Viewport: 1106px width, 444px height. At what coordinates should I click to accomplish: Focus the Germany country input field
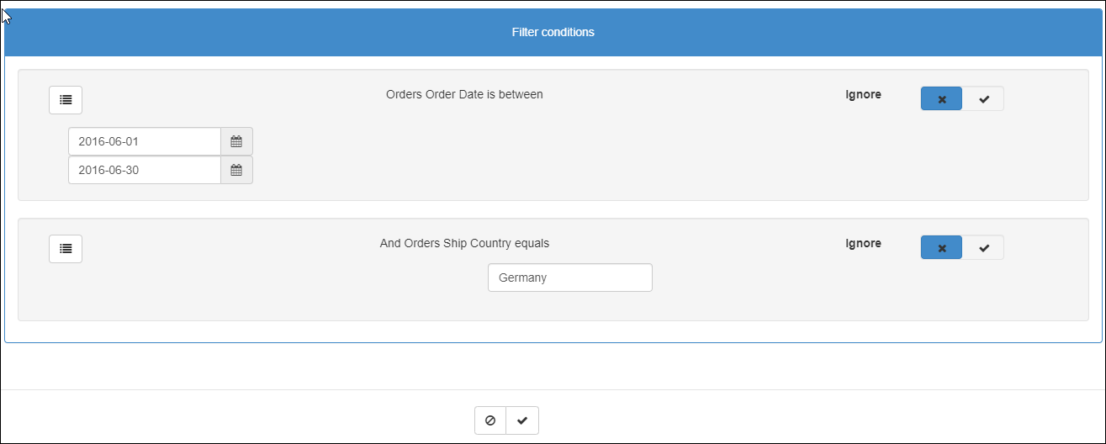569,277
